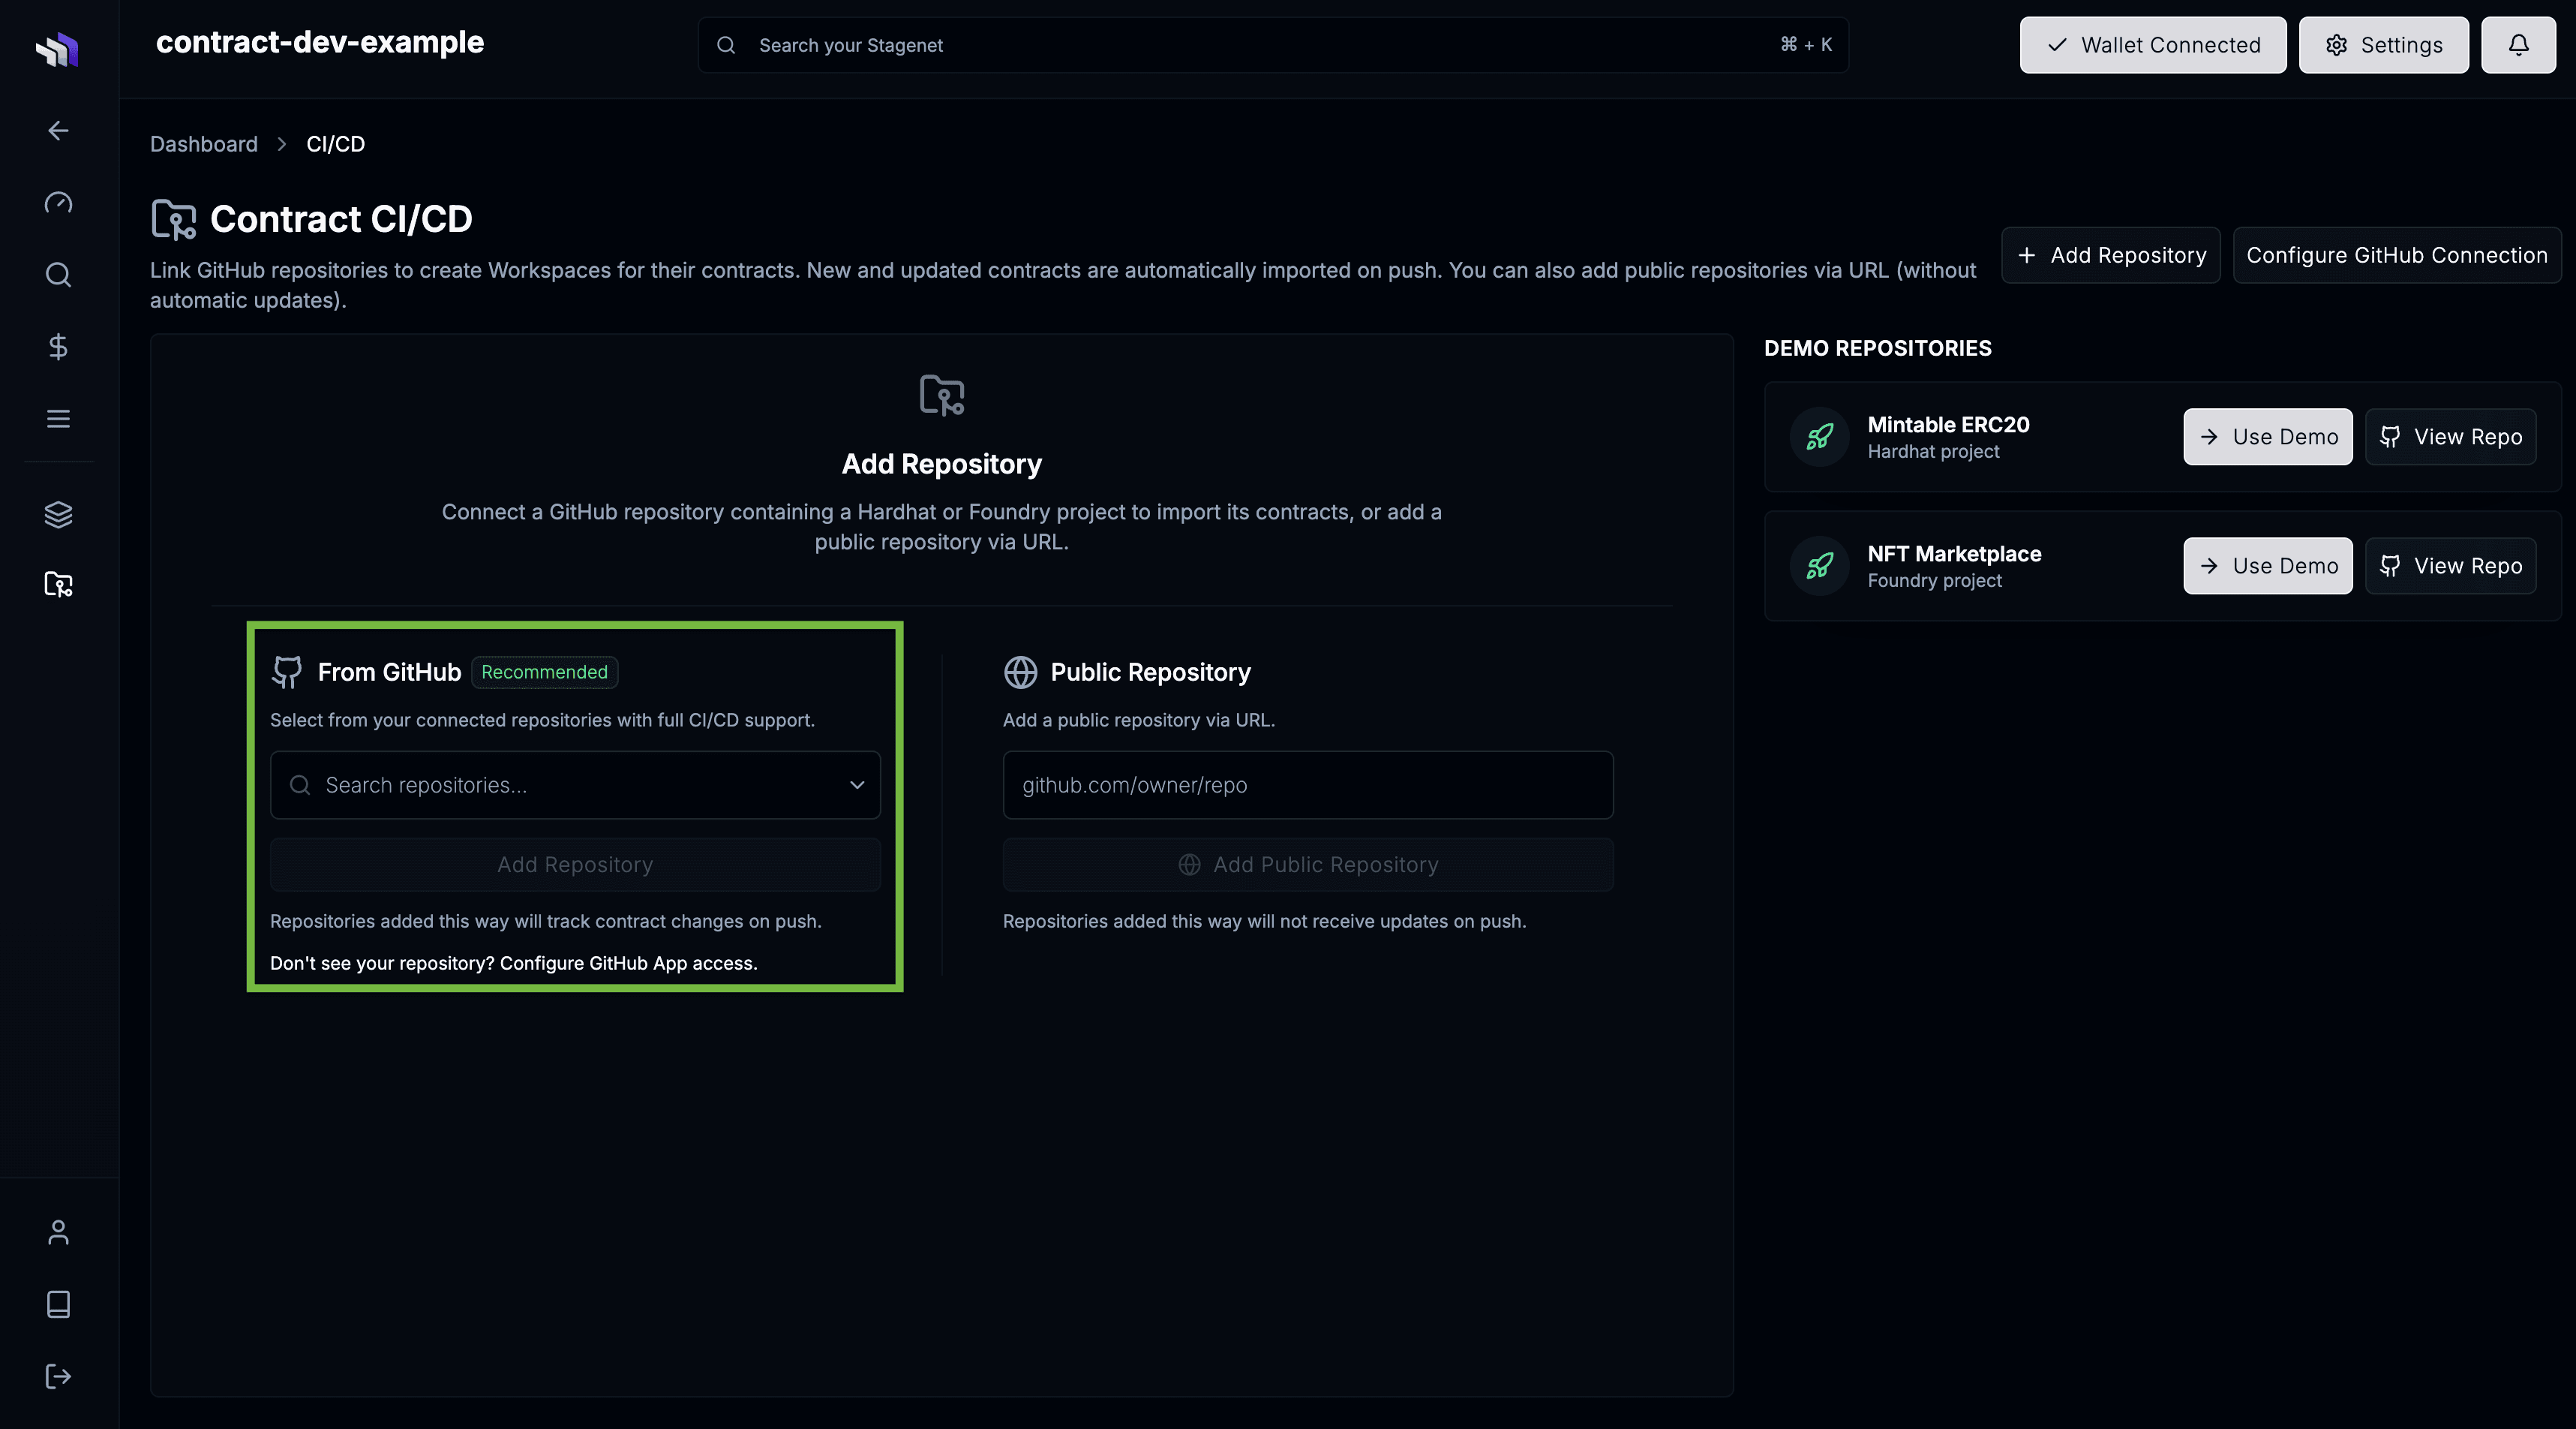Select the CI/CD breadcrumb item

point(335,143)
